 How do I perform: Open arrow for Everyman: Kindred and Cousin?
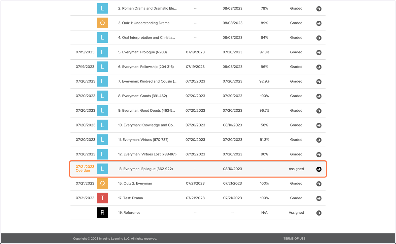319,82
